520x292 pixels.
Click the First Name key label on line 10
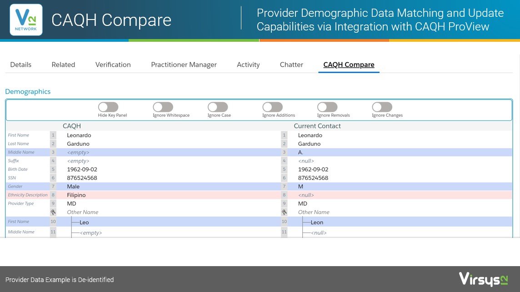point(19,222)
